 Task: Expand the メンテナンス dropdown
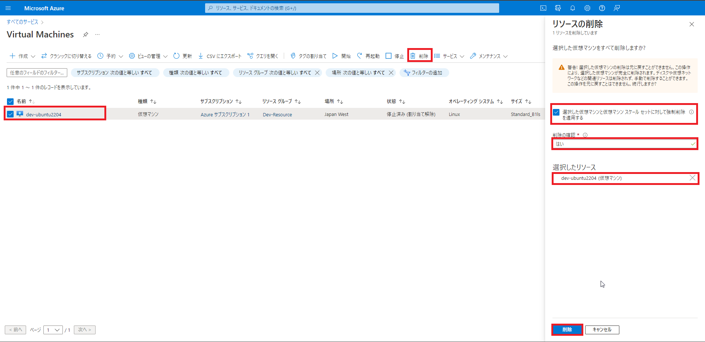489,56
